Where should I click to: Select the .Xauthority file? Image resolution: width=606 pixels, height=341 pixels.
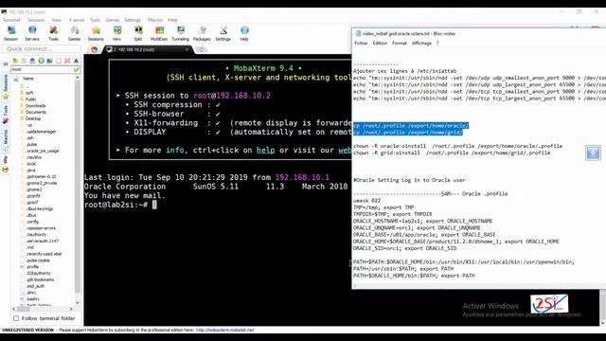[x=36, y=235]
